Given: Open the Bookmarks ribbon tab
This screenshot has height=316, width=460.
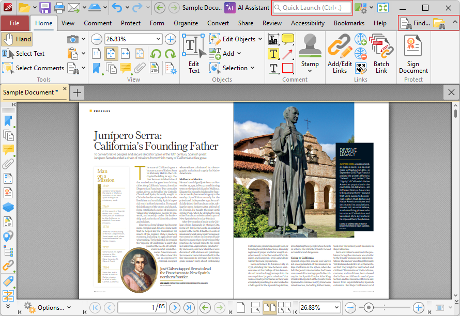Looking at the screenshot, I should (349, 23).
